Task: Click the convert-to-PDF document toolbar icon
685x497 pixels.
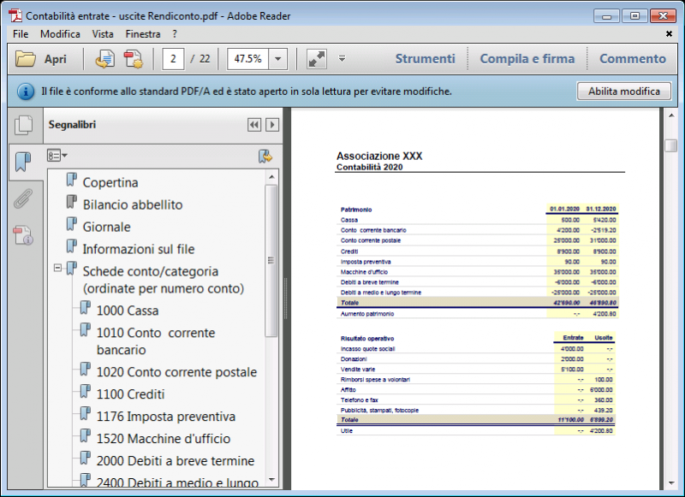Action: coord(105,59)
